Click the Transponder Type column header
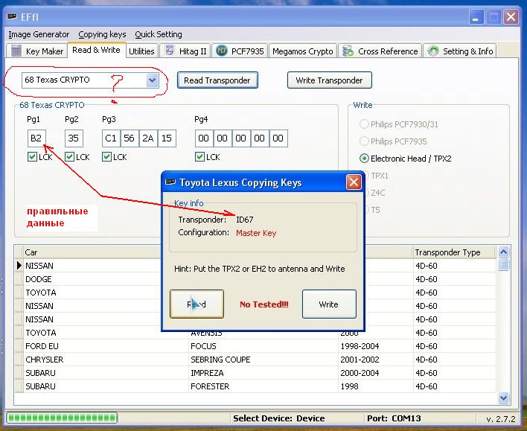This screenshot has width=527, height=431. point(454,252)
